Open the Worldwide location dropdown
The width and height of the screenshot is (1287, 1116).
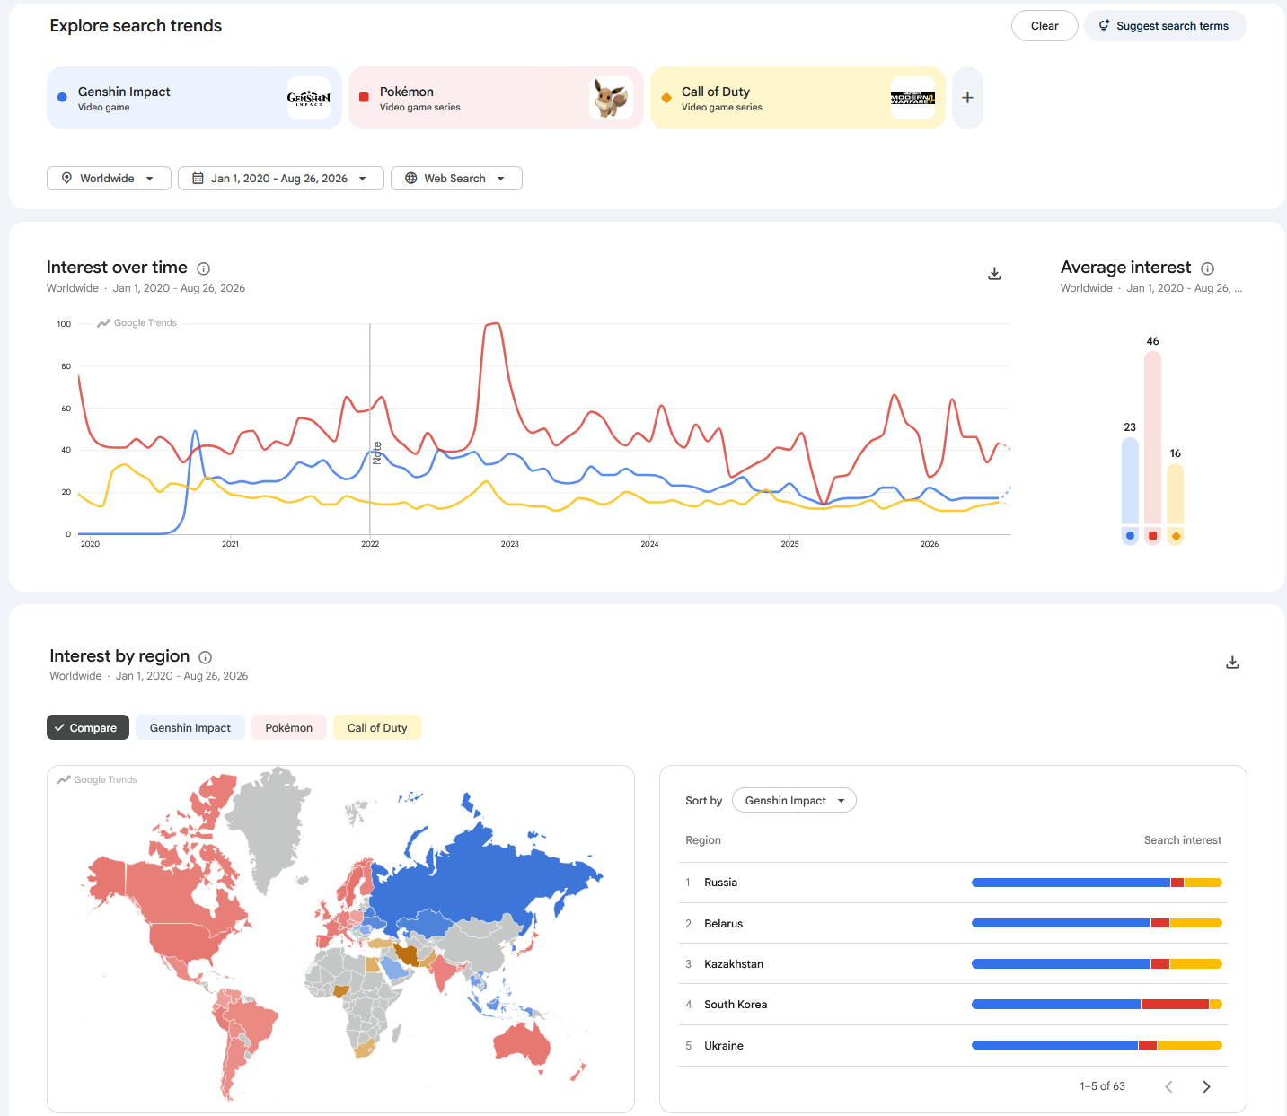109,178
